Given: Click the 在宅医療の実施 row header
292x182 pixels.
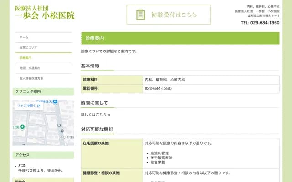Looking at the screenshot, I should click(96, 143).
